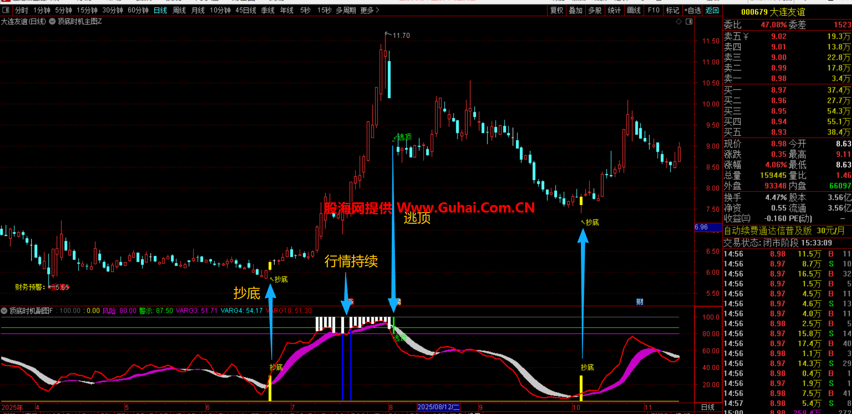This screenshot has height=414, width=852.
Task: Open main indicator dropdown beside 大连友谊(日线)
Action: [52, 21]
